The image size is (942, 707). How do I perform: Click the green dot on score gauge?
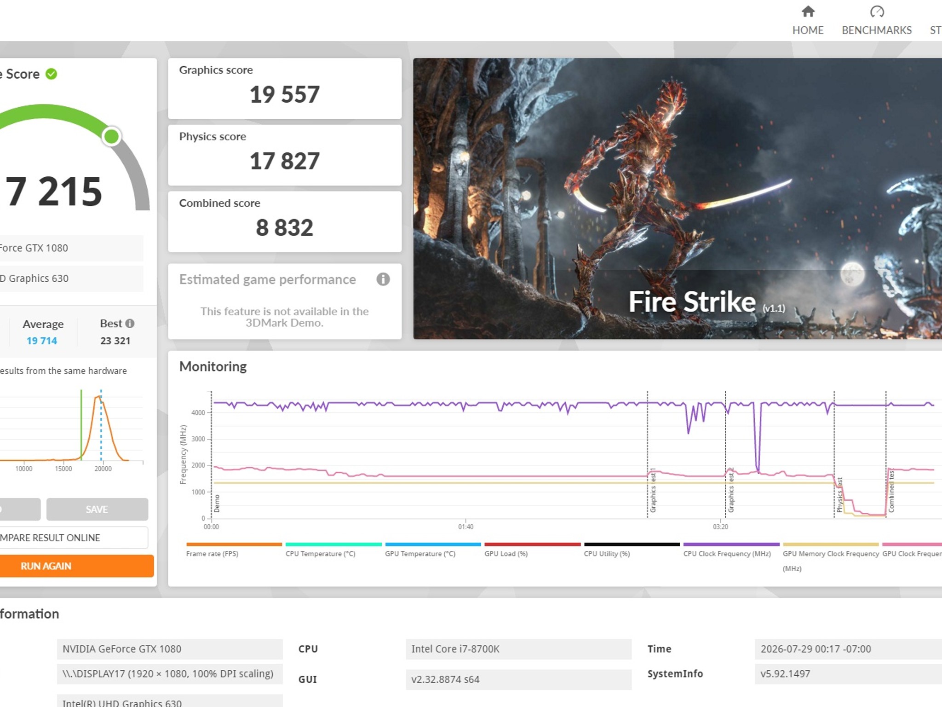[x=111, y=136]
